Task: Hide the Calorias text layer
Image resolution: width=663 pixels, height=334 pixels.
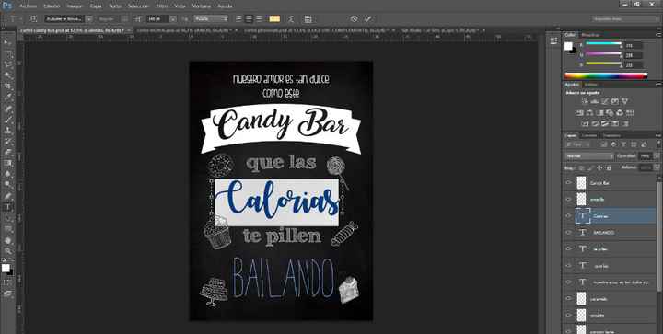Action: pos(568,216)
